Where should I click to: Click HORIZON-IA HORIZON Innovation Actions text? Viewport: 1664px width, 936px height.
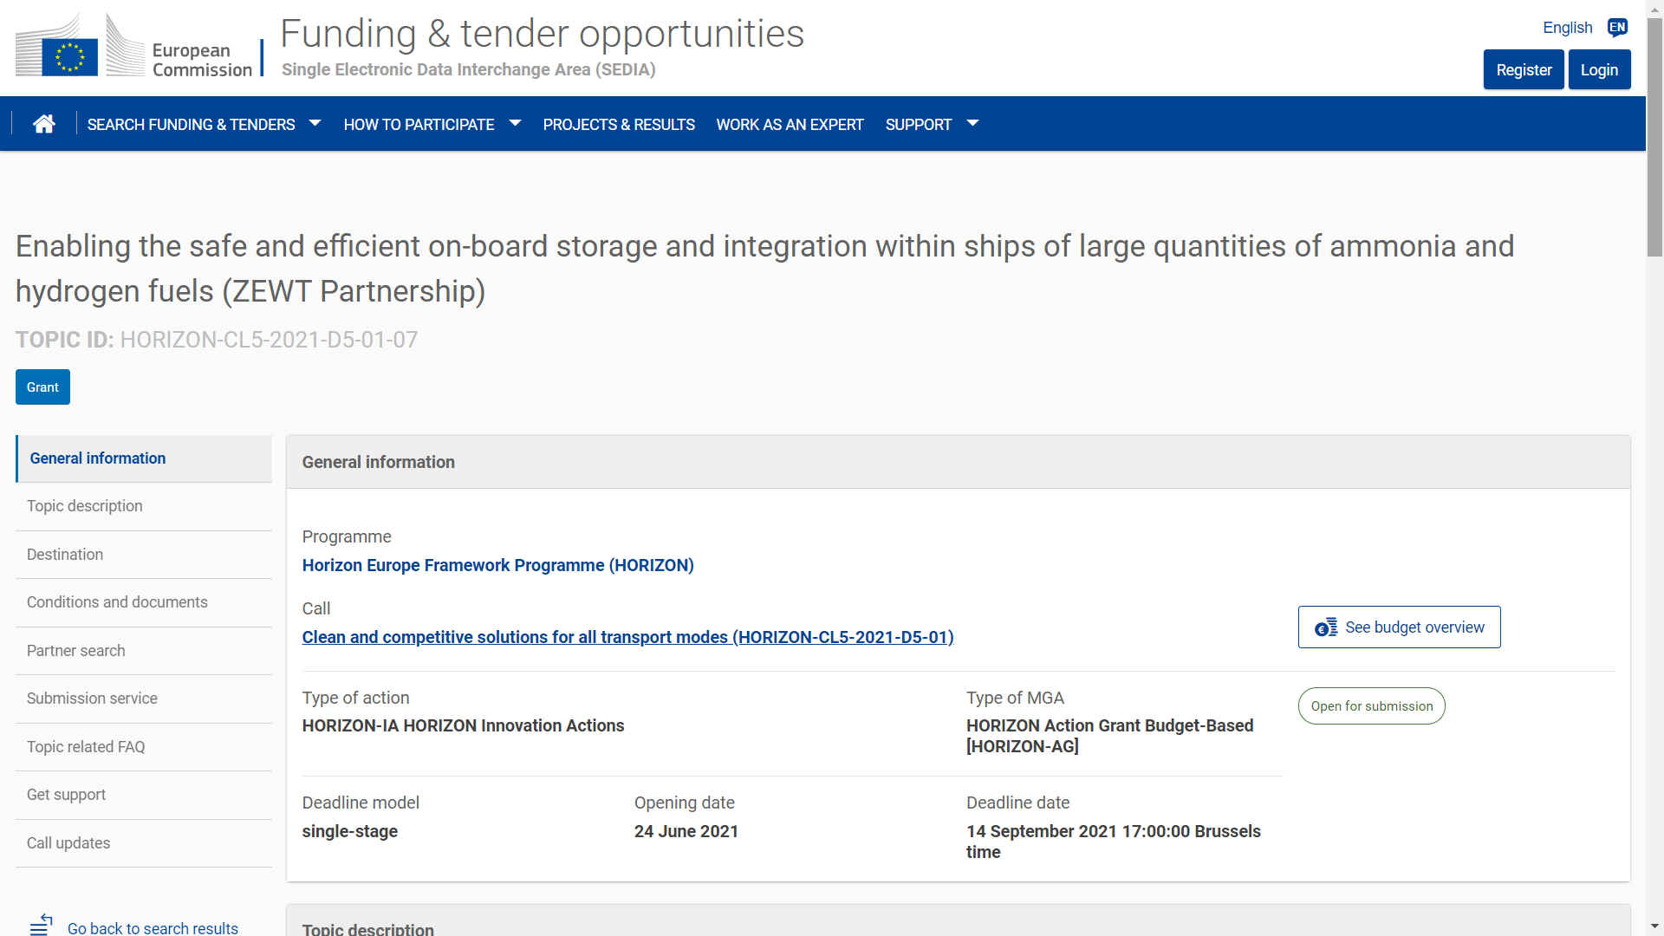coord(463,725)
